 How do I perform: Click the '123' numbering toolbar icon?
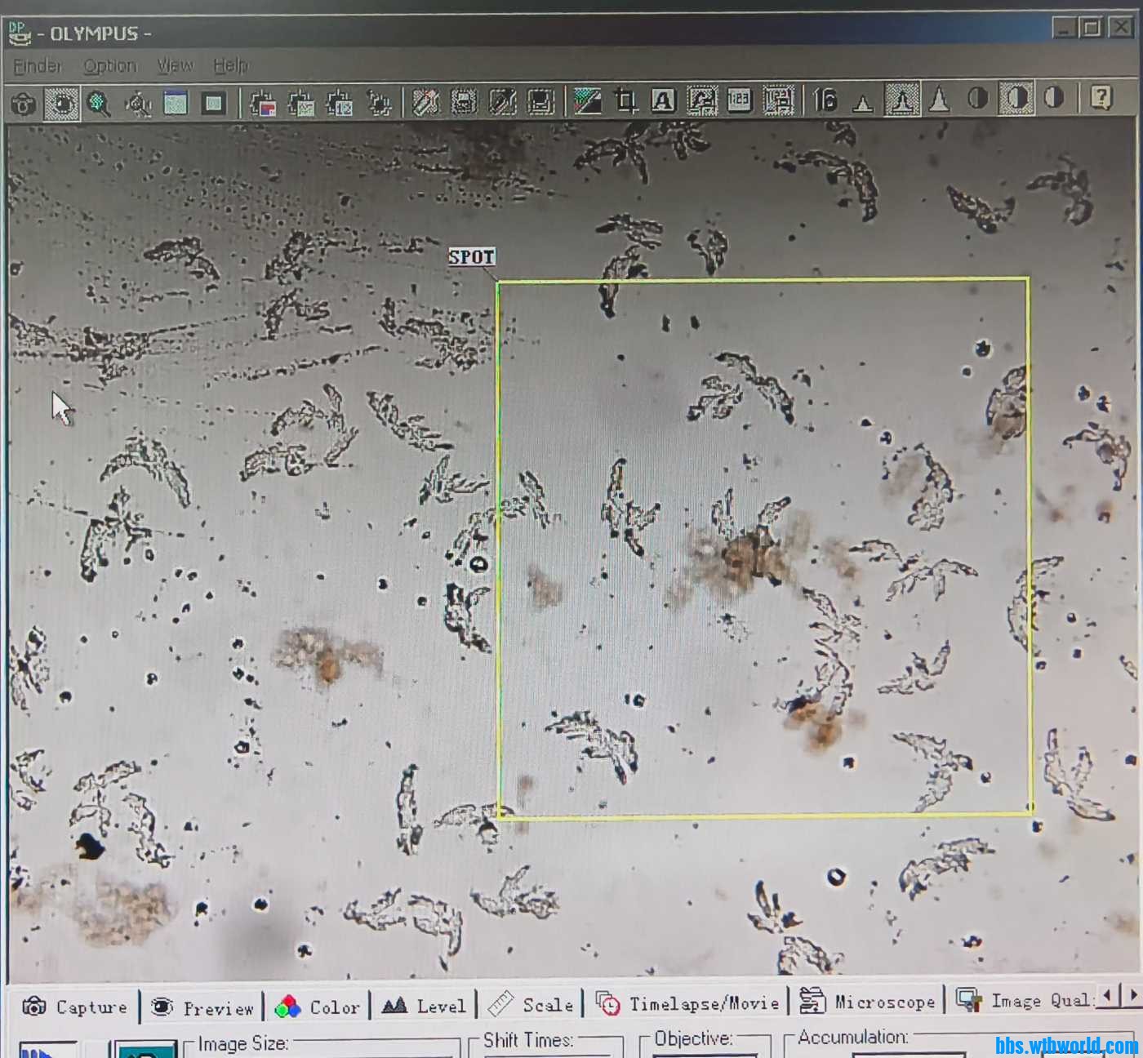pyautogui.click(x=739, y=100)
